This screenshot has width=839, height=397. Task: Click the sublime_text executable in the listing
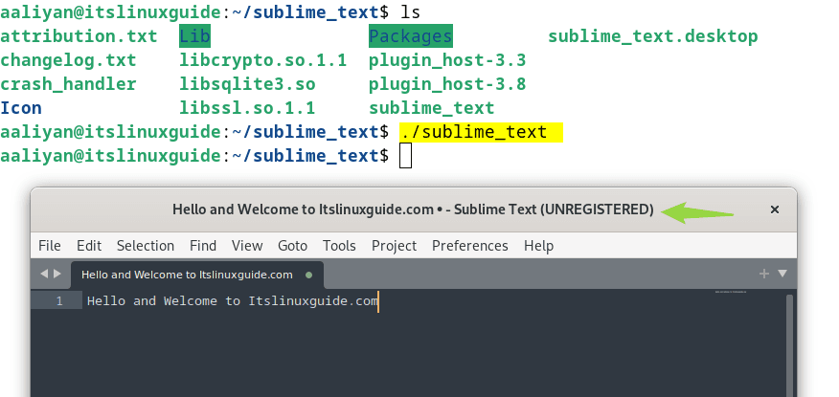(x=431, y=108)
